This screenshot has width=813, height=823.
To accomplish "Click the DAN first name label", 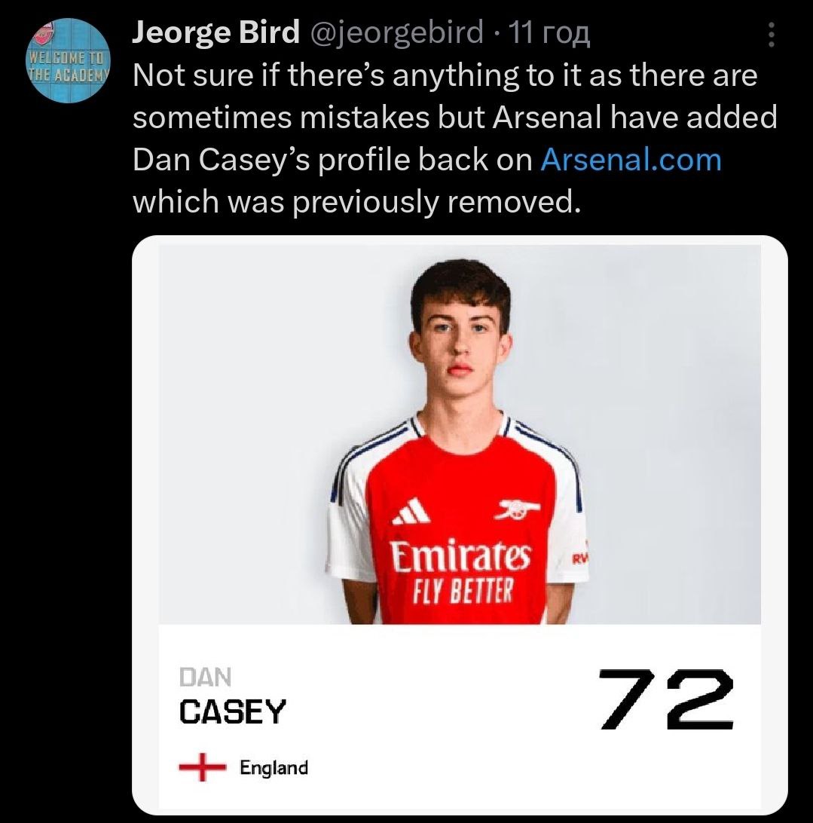I will click(x=205, y=677).
